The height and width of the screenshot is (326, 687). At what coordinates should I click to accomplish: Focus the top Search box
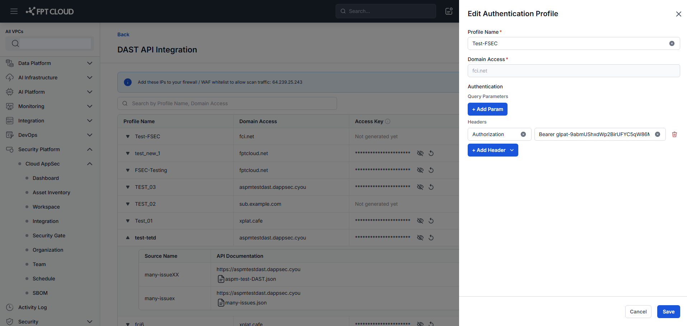(386, 11)
